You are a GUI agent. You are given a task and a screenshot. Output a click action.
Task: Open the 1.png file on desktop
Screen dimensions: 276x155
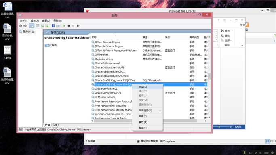click(7, 52)
